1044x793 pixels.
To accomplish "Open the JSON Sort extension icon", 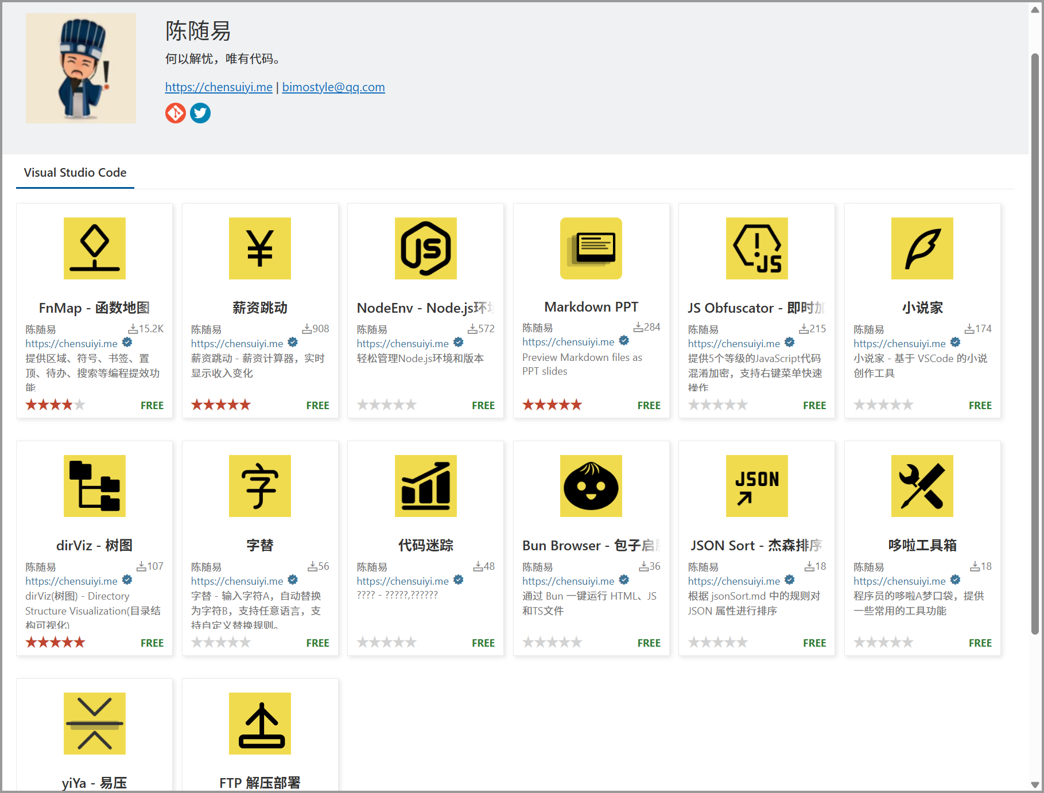I will coord(756,486).
